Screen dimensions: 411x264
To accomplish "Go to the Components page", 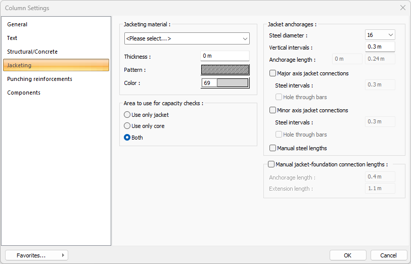I will click(24, 93).
